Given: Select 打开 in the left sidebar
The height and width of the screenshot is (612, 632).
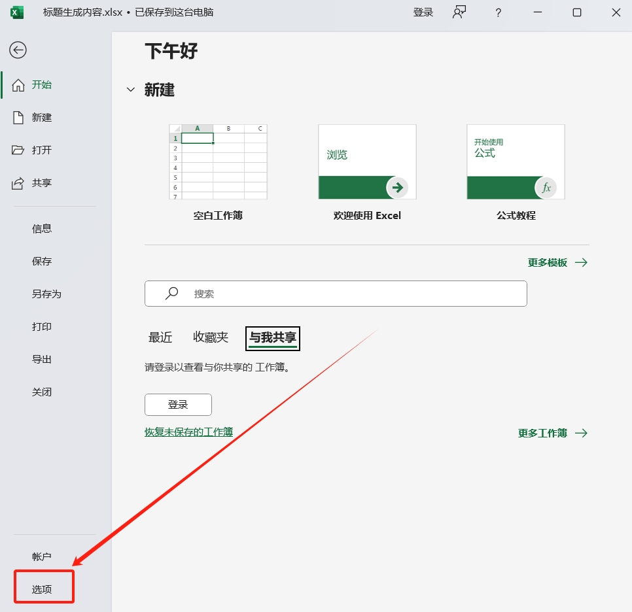Looking at the screenshot, I should (41, 150).
